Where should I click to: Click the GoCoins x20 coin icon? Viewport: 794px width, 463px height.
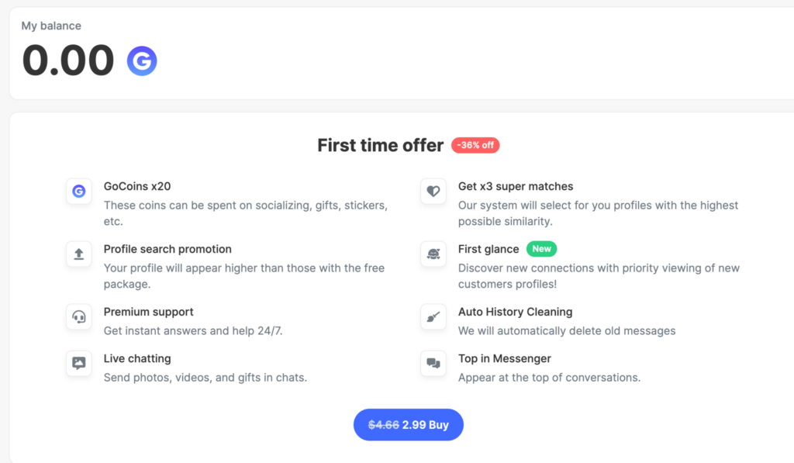(78, 191)
